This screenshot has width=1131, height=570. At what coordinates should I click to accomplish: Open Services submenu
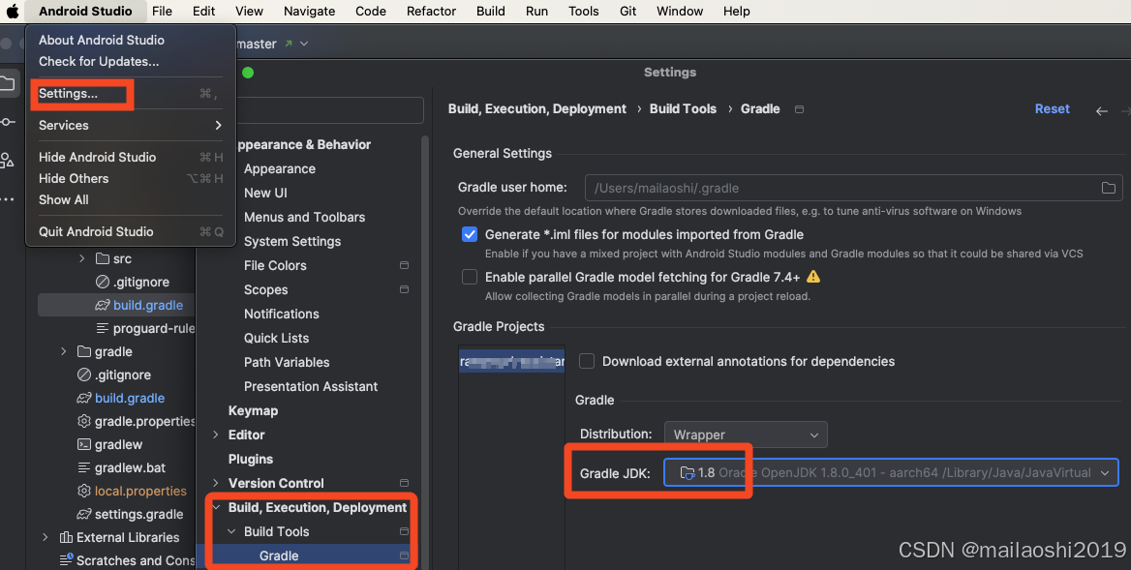coord(131,126)
